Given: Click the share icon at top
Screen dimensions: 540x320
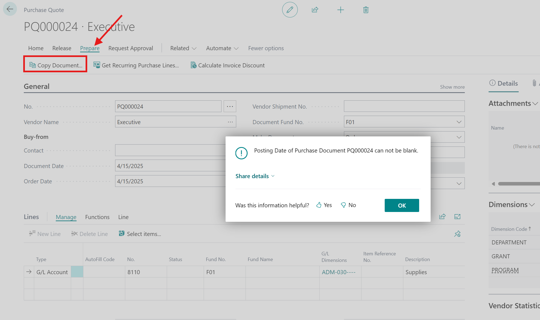Looking at the screenshot, I should click(x=315, y=10).
